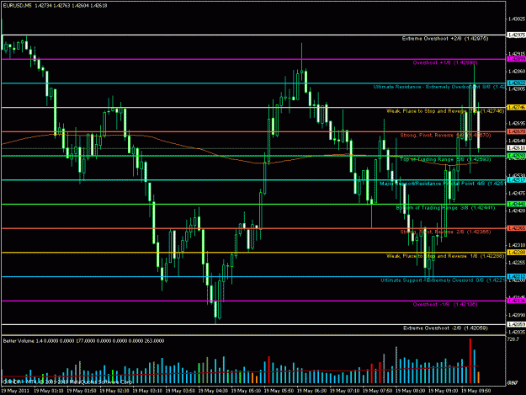Screen dimensions: 526x395
Task: Click the blue 1.42212 price tag
Action: [516, 276]
